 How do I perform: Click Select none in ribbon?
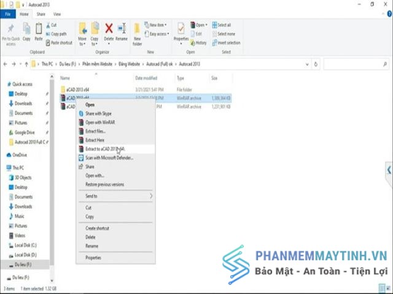point(224,34)
